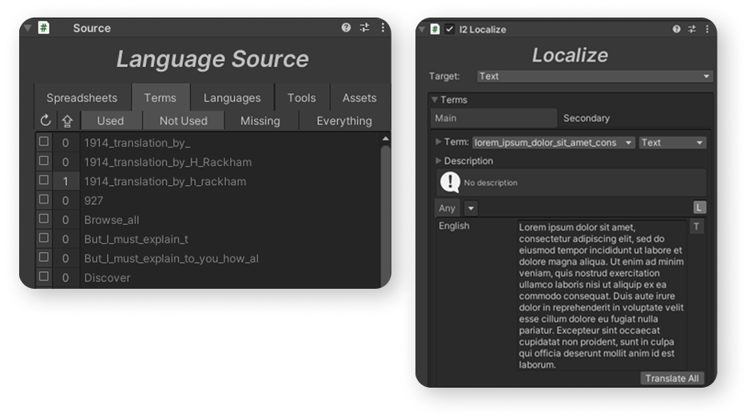The width and height of the screenshot is (747, 418).
Task: Expand the Term foldout arrow
Action: [439, 142]
